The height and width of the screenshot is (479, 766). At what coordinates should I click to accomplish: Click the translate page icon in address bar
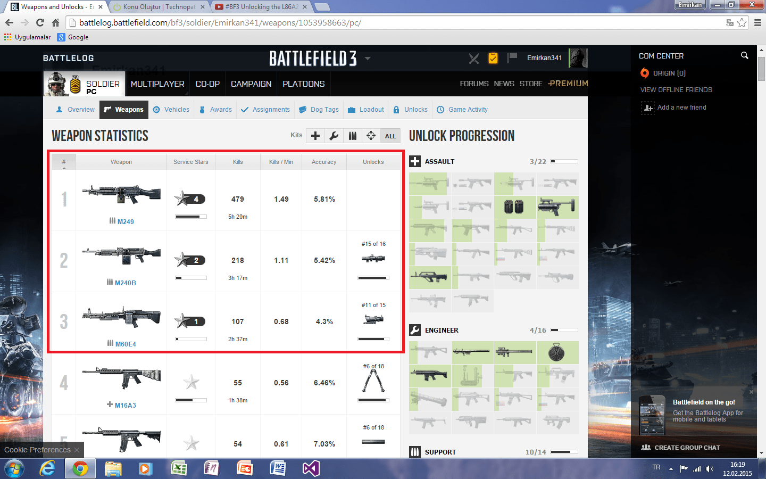point(730,23)
